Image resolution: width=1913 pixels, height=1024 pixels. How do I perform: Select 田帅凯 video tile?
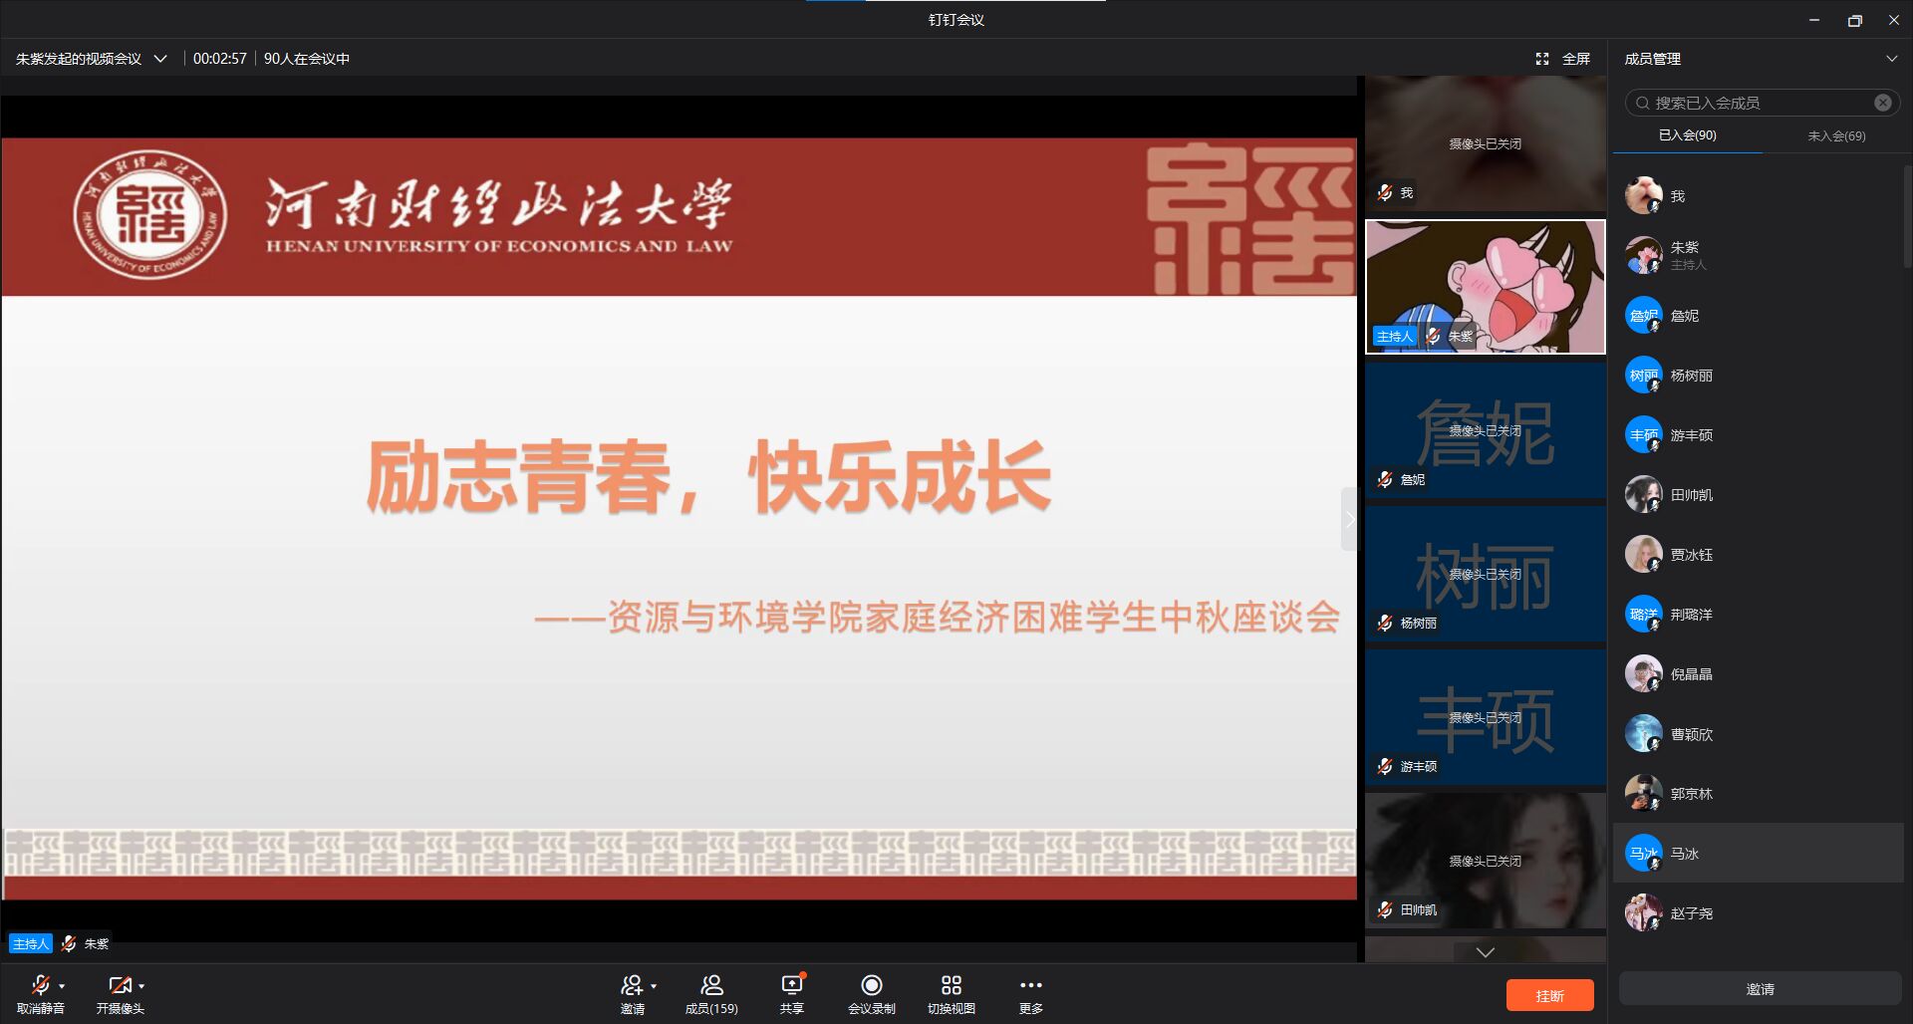pyautogui.click(x=1485, y=861)
